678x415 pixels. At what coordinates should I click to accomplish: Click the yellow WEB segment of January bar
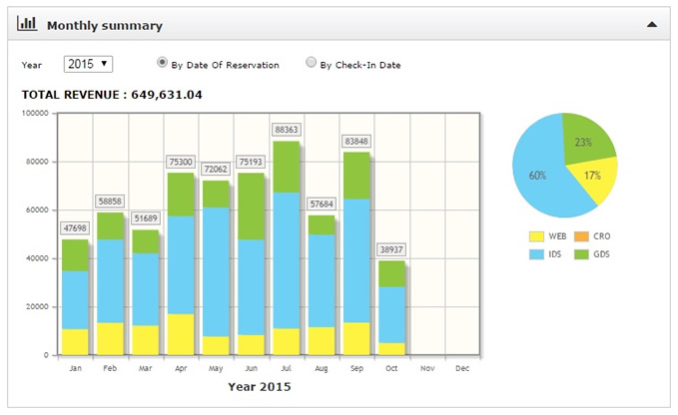point(75,342)
